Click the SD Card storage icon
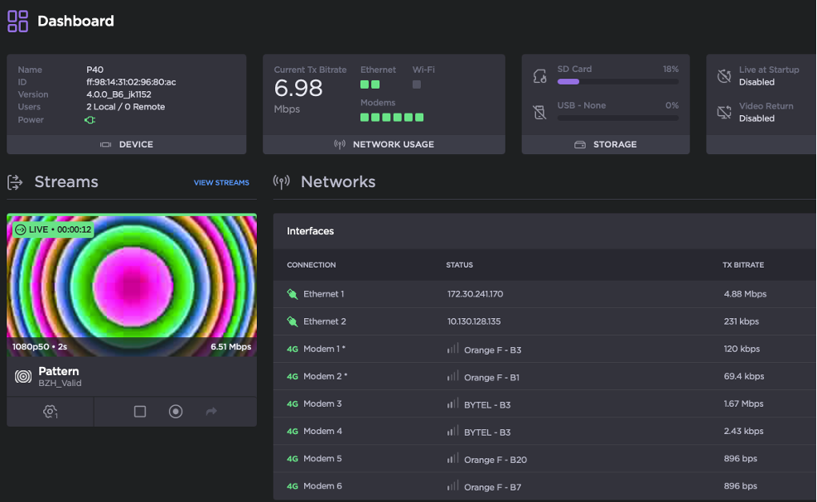 point(540,76)
